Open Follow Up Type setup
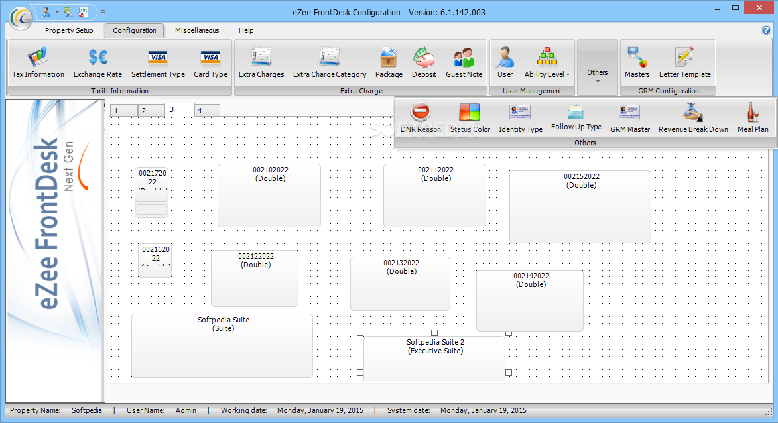 pos(576,118)
